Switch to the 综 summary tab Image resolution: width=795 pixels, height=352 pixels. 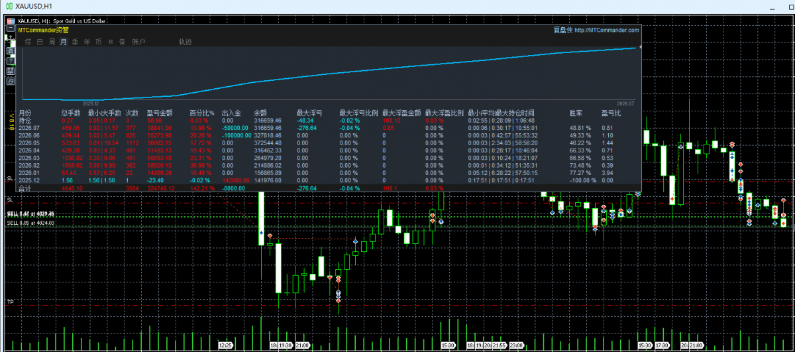coord(28,42)
